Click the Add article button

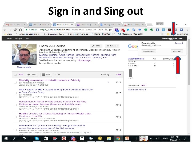(31, 75)
